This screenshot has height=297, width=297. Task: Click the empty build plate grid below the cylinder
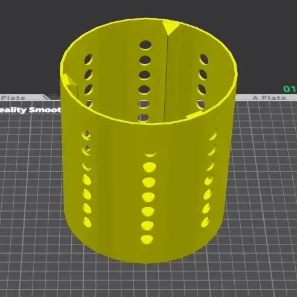pos(149,282)
